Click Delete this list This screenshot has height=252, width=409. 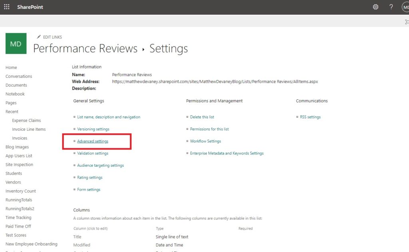(202, 117)
